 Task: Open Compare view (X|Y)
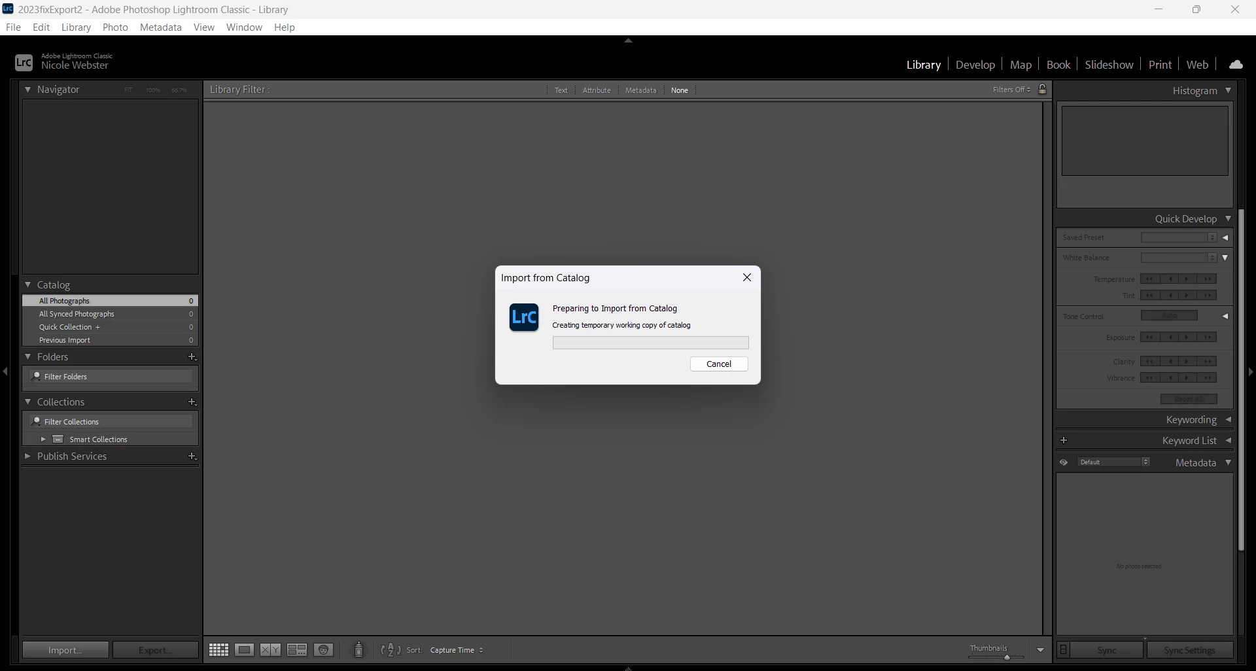[x=270, y=649]
